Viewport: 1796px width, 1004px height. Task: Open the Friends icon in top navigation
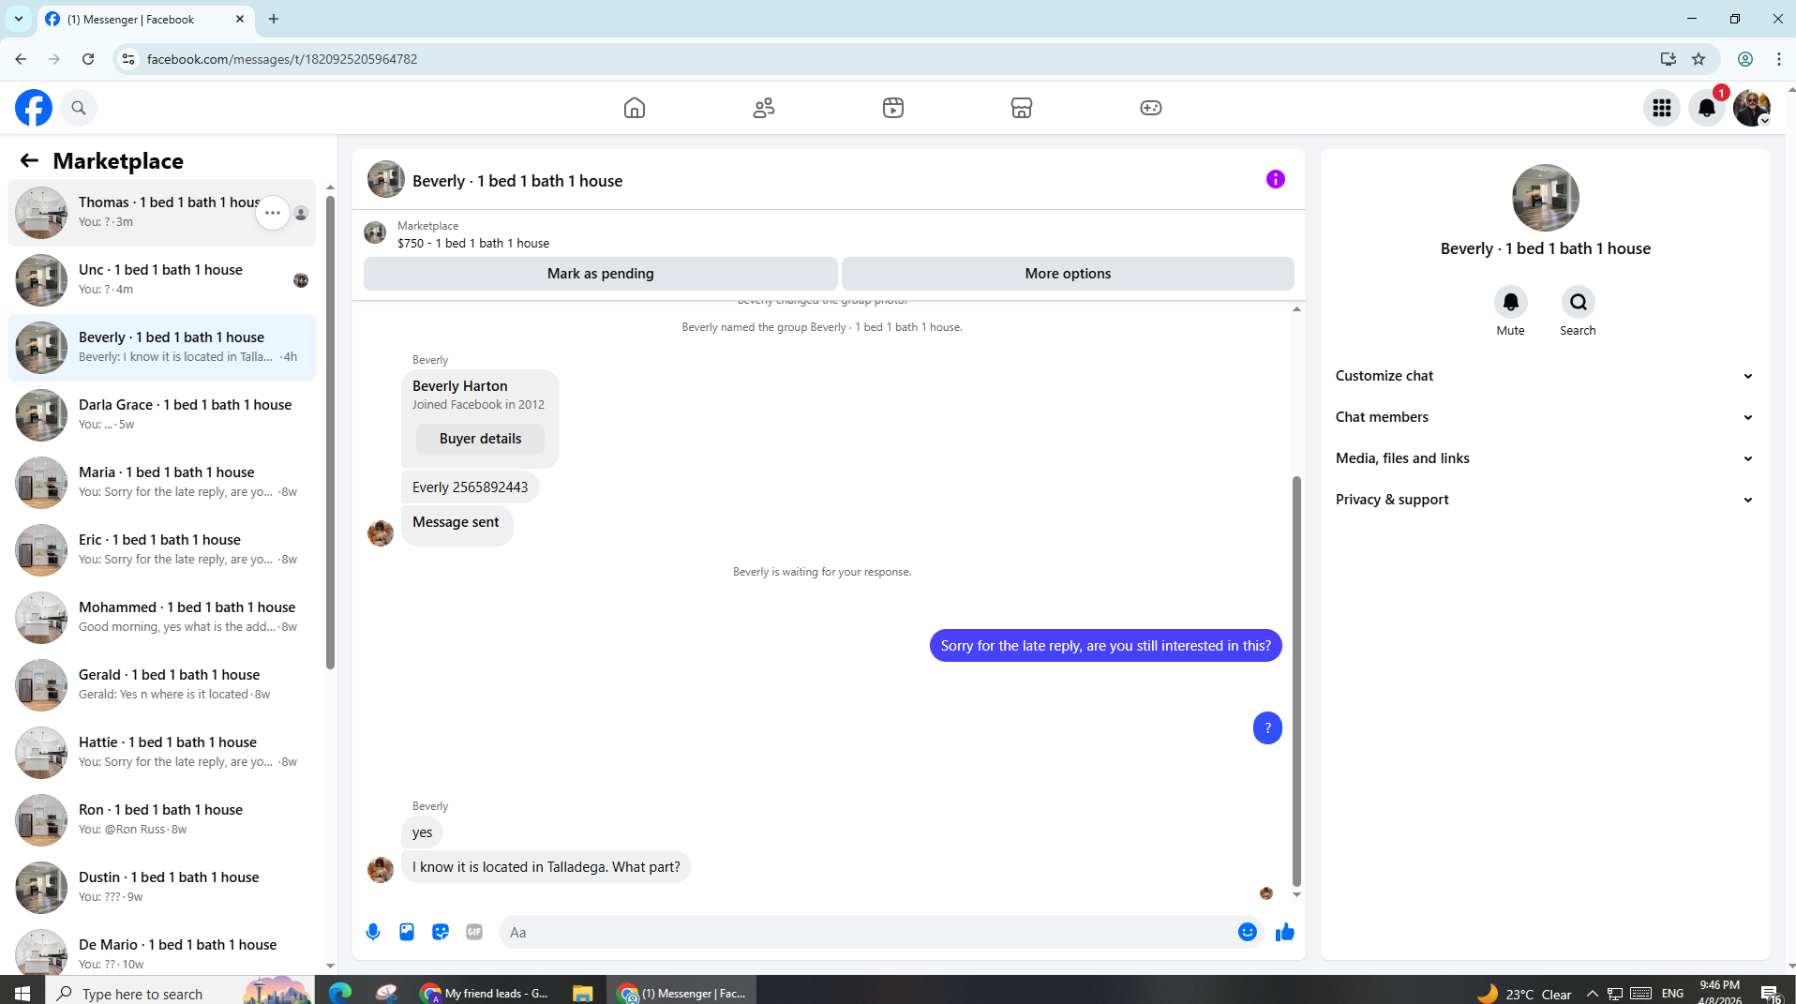[x=764, y=108]
